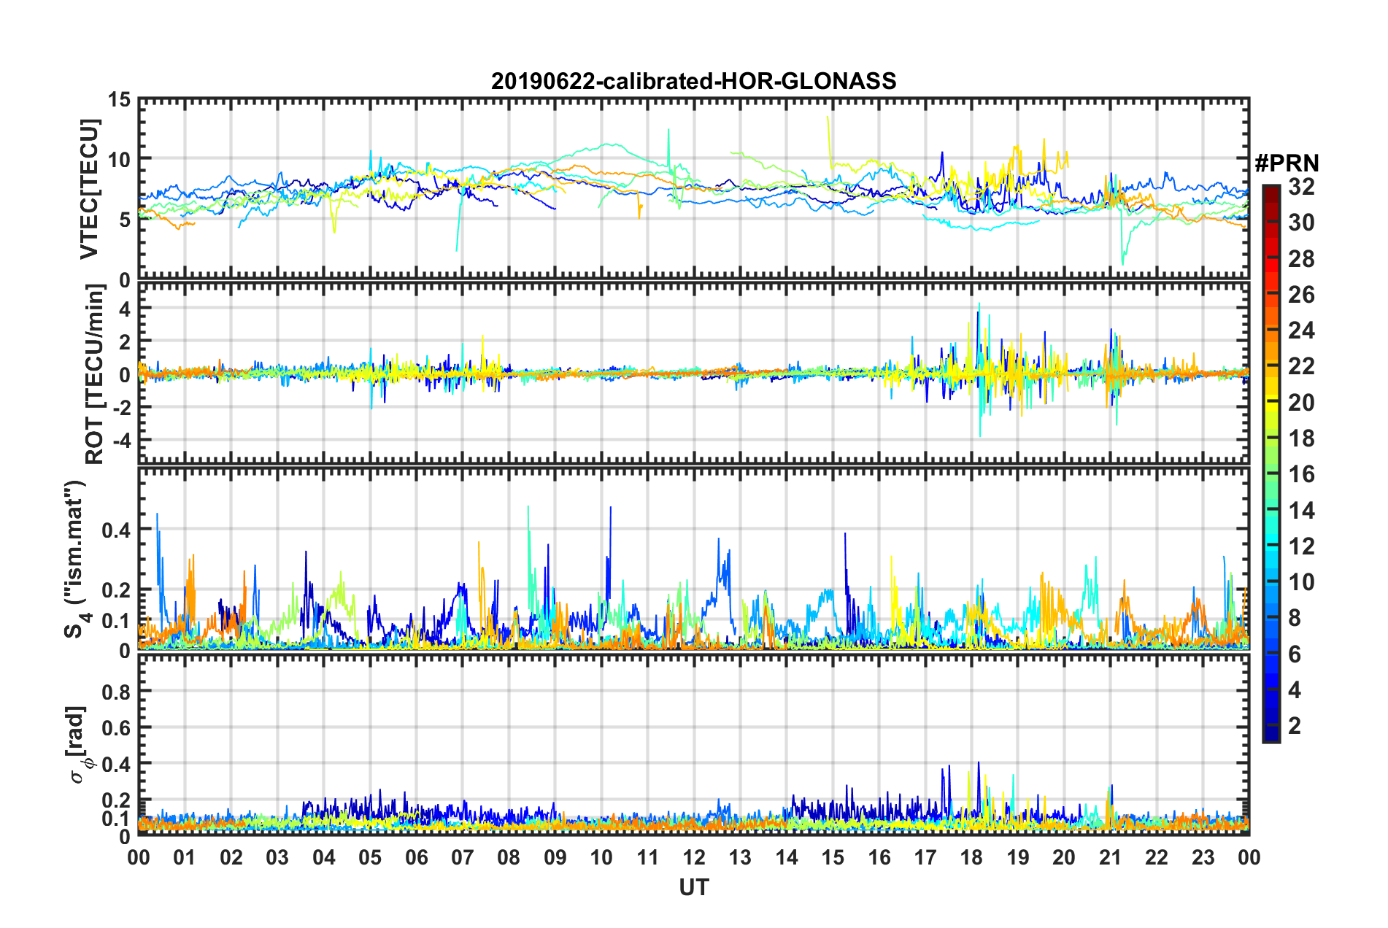Viewport: 1388px width, 928px height.
Task: Click the dark blue bottom of PRN colorbar
Action: (x=1271, y=733)
